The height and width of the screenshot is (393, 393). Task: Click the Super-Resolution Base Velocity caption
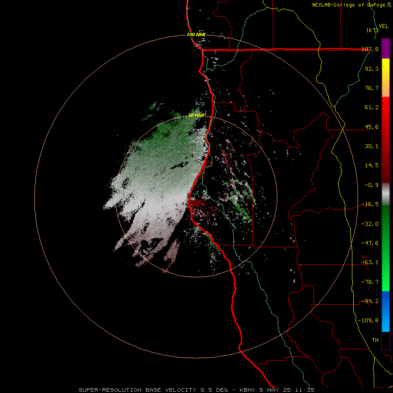pos(196,390)
